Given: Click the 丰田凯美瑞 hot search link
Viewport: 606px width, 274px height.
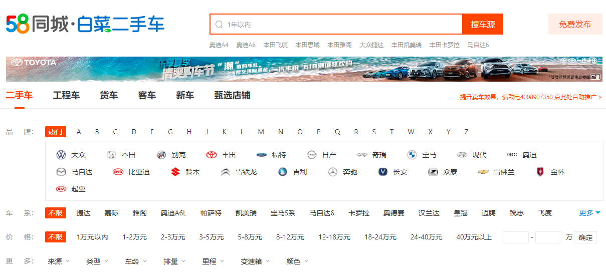Looking at the screenshot, I should 407,45.
